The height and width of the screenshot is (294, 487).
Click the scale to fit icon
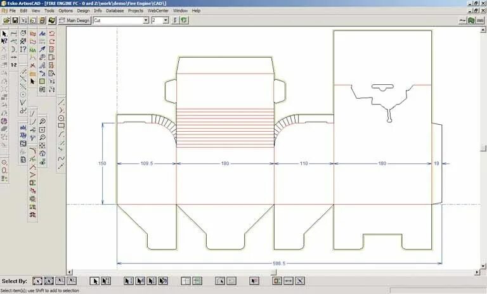click(x=42, y=146)
